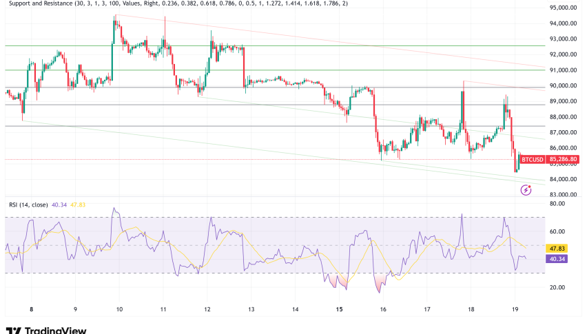Click date 12 on the time axis

[x=207, y=309]
